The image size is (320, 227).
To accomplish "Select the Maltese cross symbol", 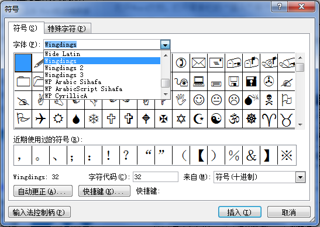I will [x=163, y=118].
